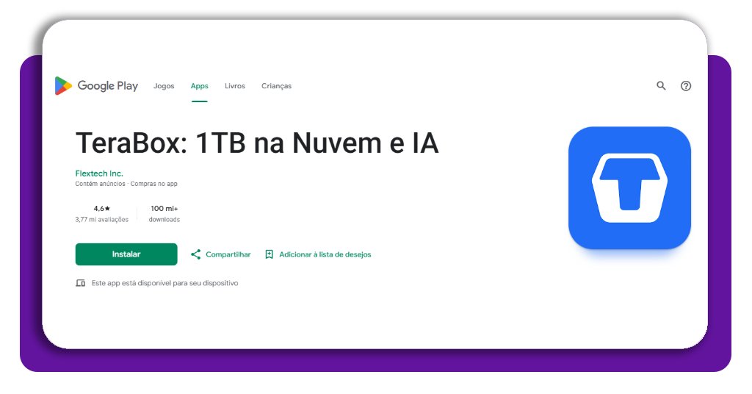Click Este app está disponível para seu dispositivo
This screenshot has width=752, height=394.
164,283
